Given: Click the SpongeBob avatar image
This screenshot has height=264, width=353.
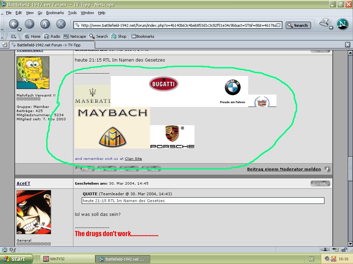Looking at the screenshot, I should [33, 73].
